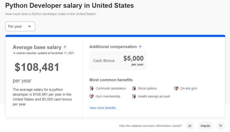This screenshot has width=230, height=132.
Task: Click the help icon next to Additional compensation
Action: point(140,47)
